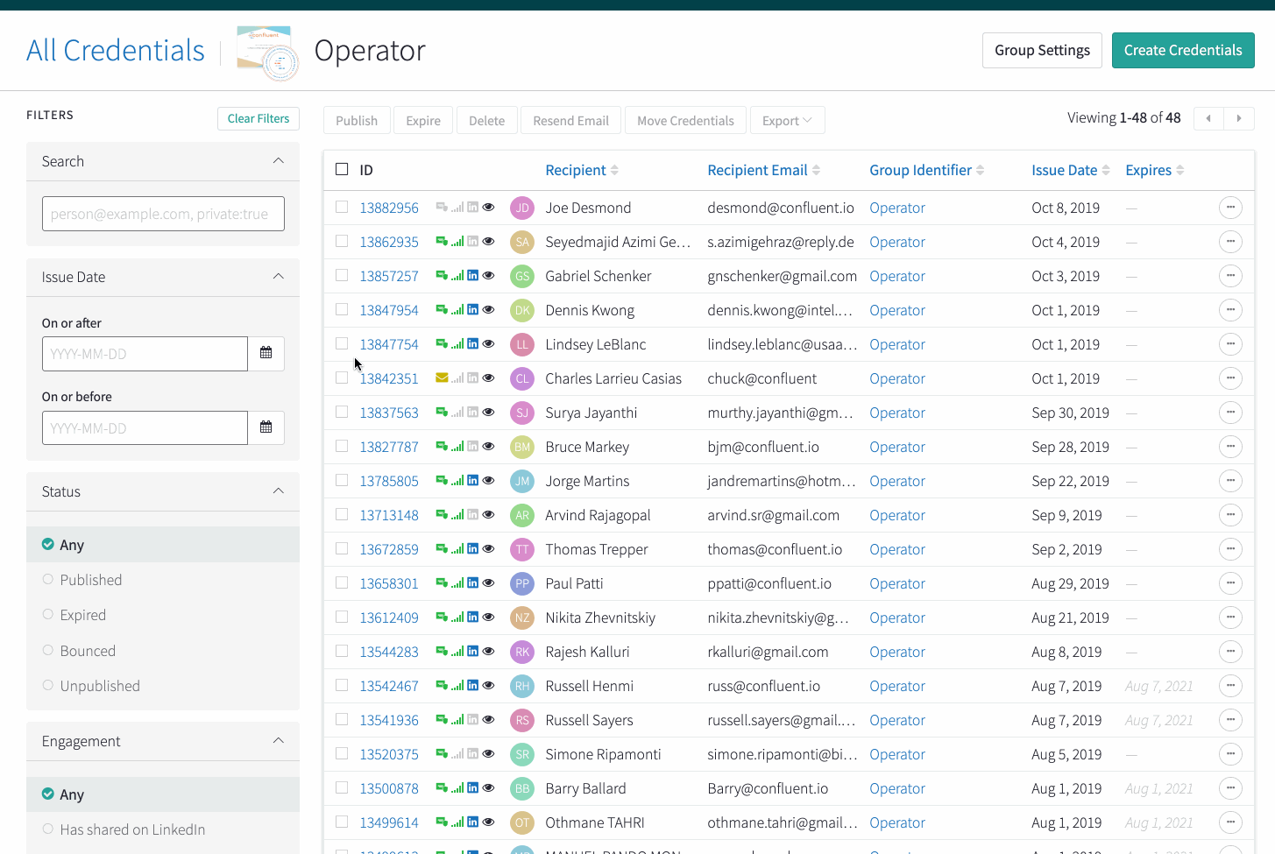Tick the select-all checkbox in table header

[342, 169]
